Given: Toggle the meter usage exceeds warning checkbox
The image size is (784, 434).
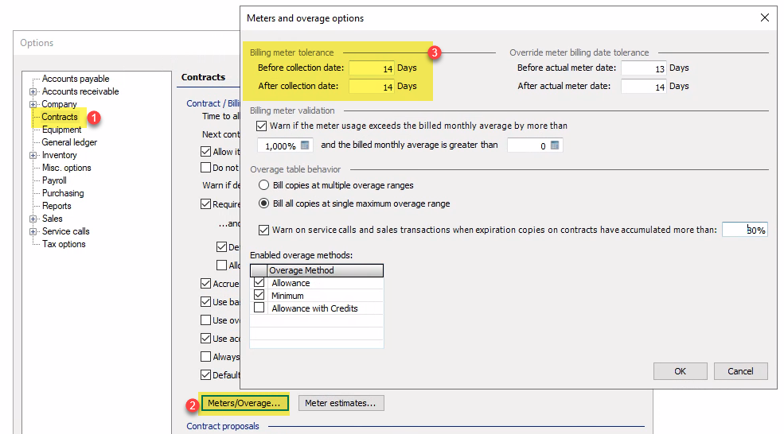Looking at the screenshot, I should tap(262, 126).
